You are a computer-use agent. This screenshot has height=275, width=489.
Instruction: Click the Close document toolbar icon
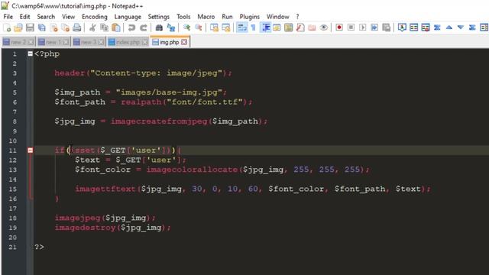53,27
